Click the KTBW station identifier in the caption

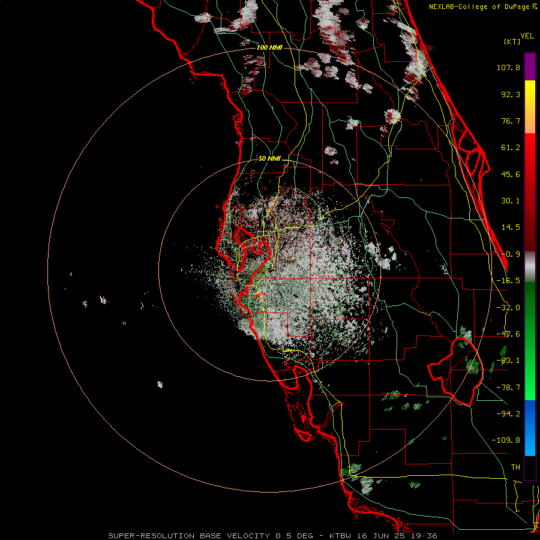click(340, 536)
